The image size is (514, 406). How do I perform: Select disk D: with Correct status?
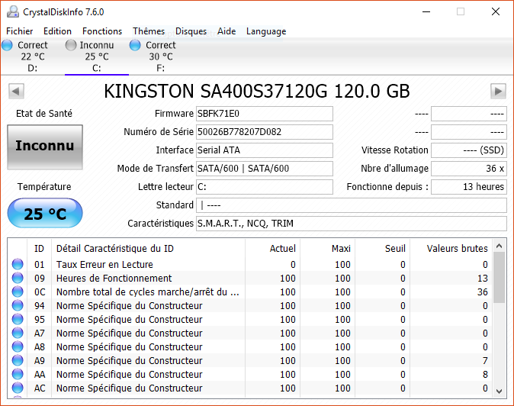pos(32,56)
